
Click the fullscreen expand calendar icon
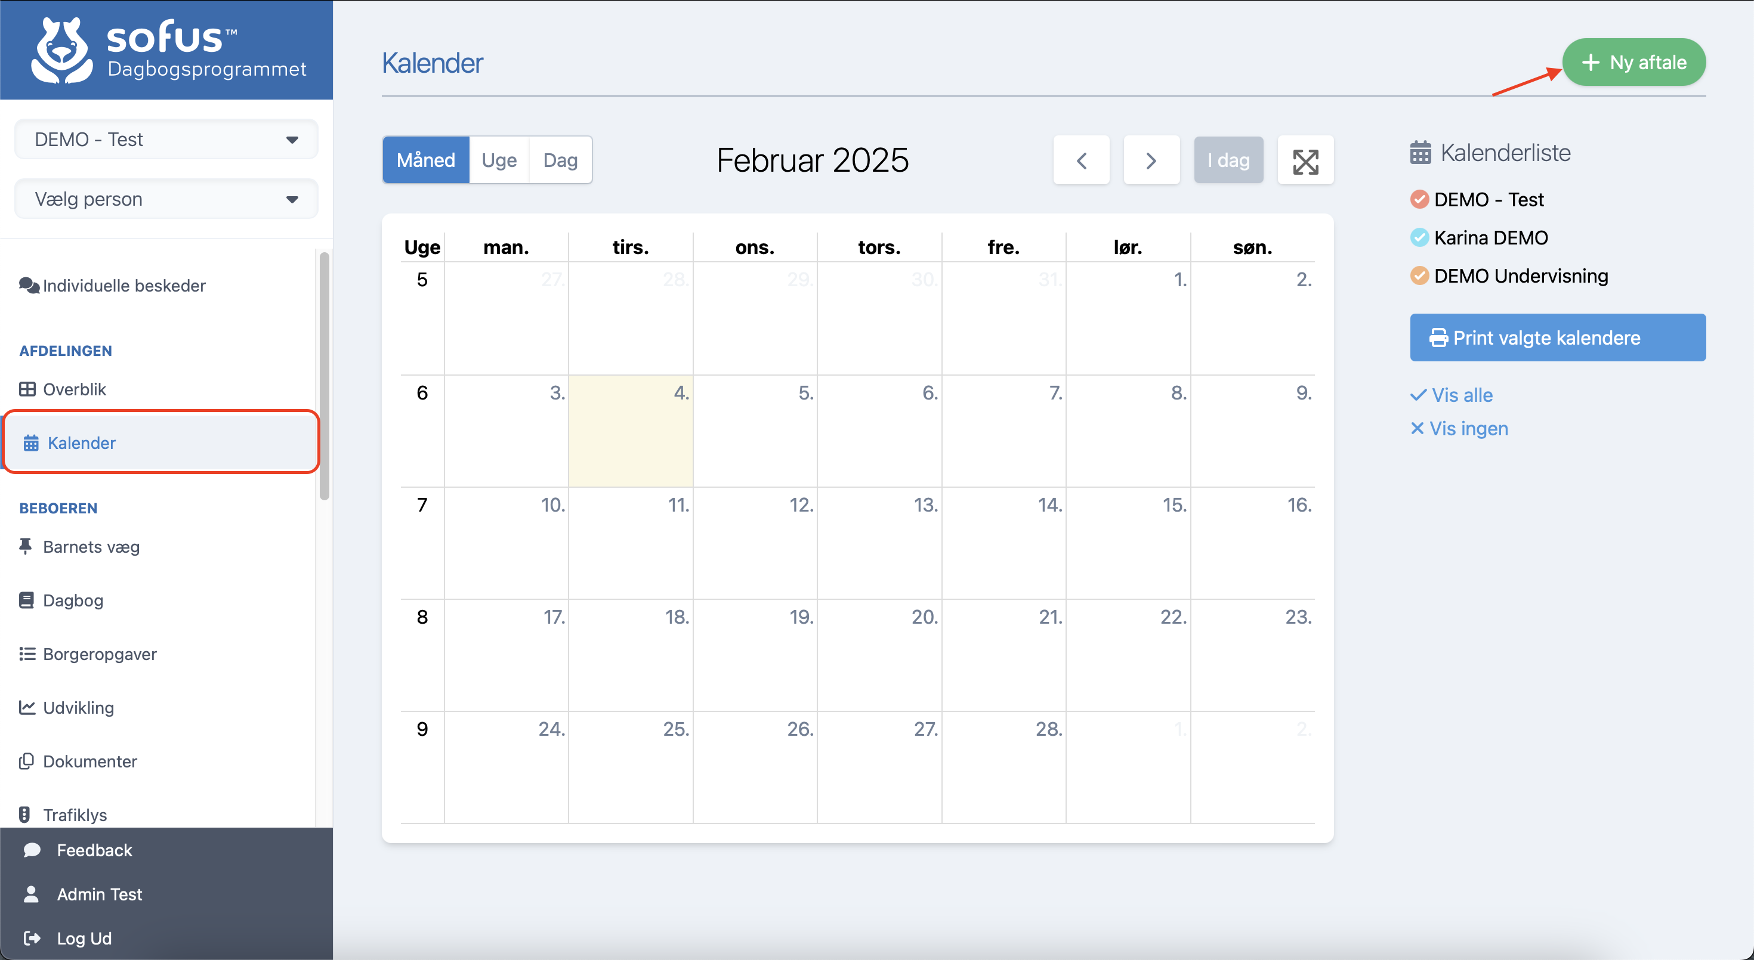pyautogui.click(x=1305, y=160)
